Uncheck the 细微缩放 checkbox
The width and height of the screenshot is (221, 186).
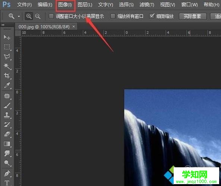tap(152, 16)
